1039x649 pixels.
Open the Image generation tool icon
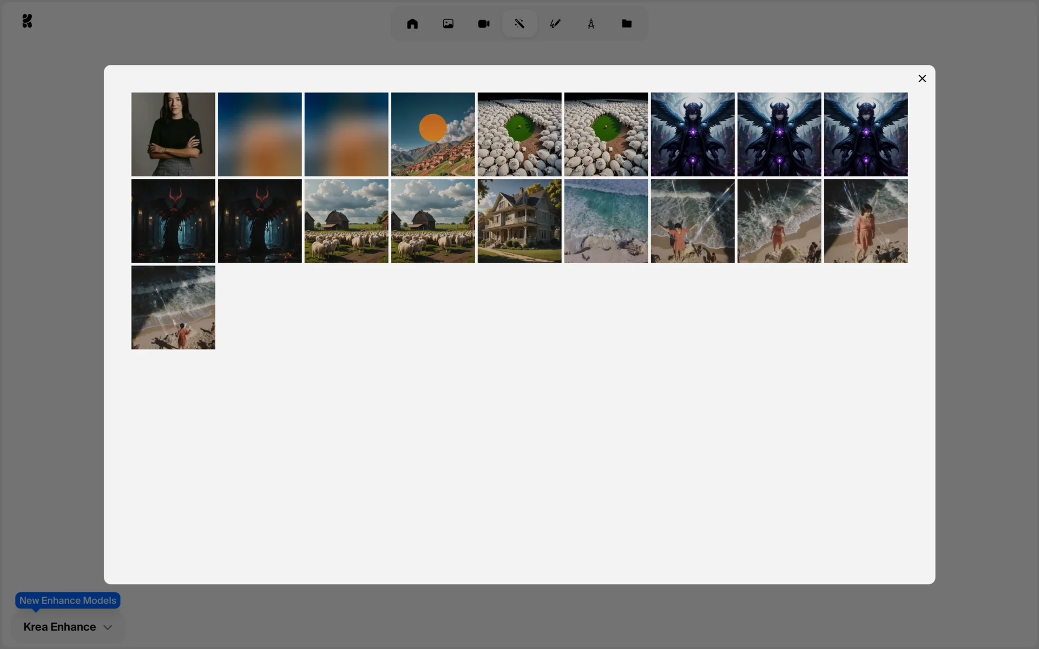tap(448, 24)
